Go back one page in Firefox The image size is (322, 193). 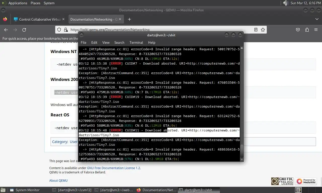coord(6,30)
